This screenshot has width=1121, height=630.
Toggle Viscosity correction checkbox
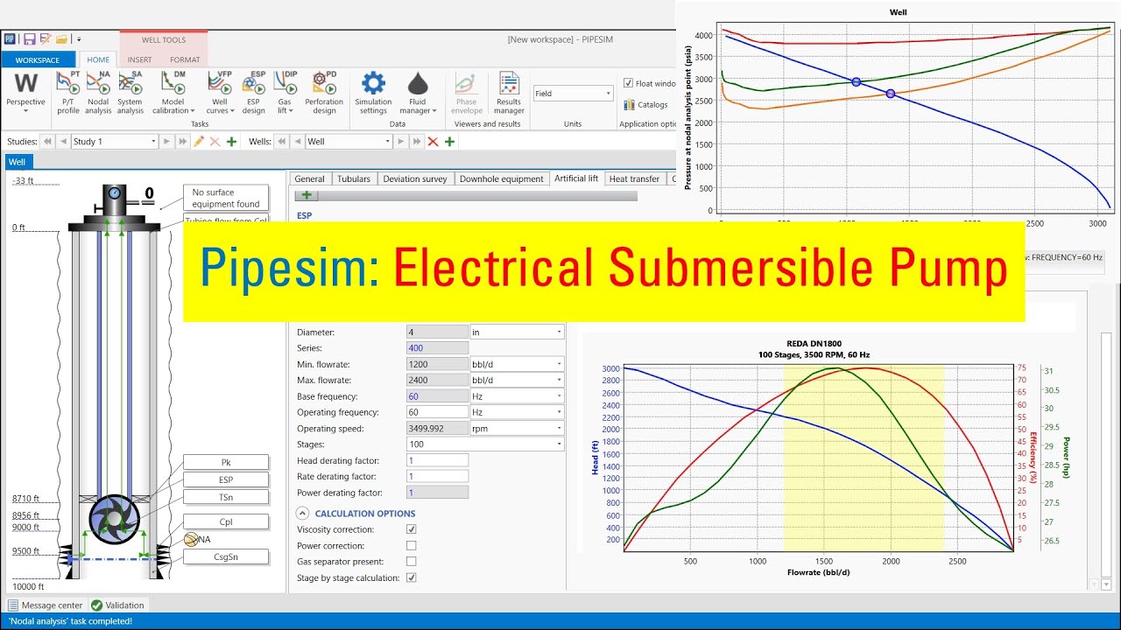coord(412,529)
